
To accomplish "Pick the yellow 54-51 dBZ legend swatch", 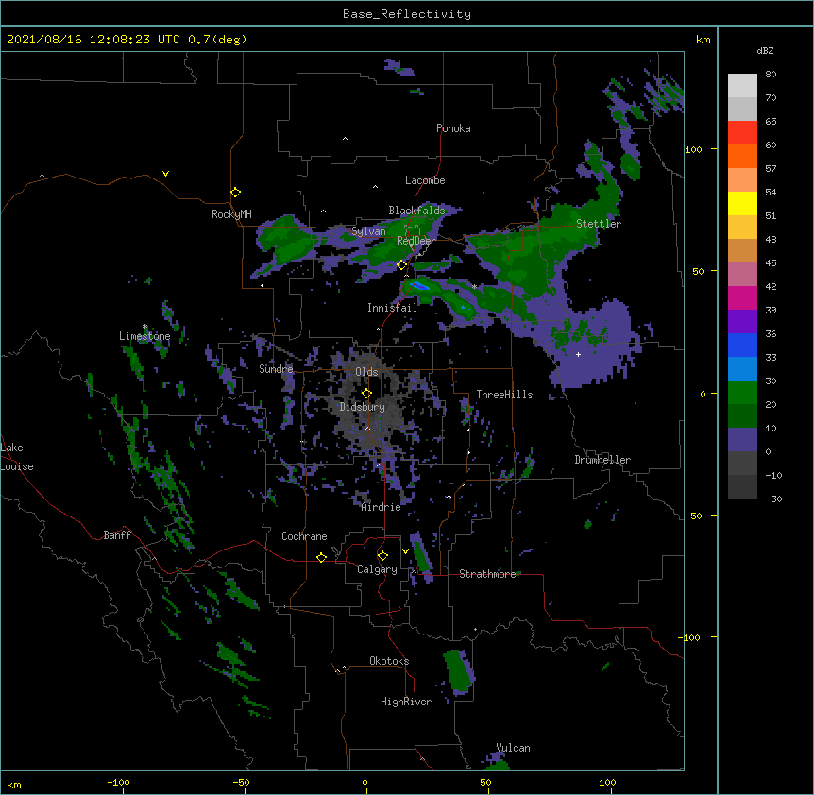I will click(742, 203).
